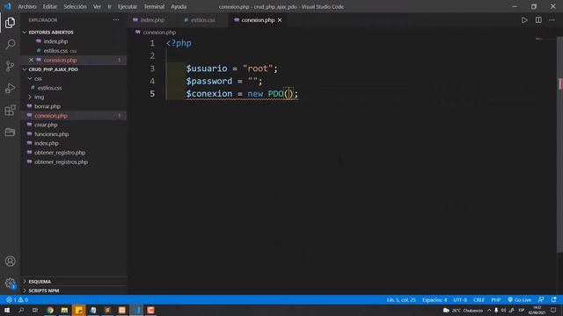The image size is (563, 316).
Task: Click the editor vertical scrollbar
Action: [560, 143]
